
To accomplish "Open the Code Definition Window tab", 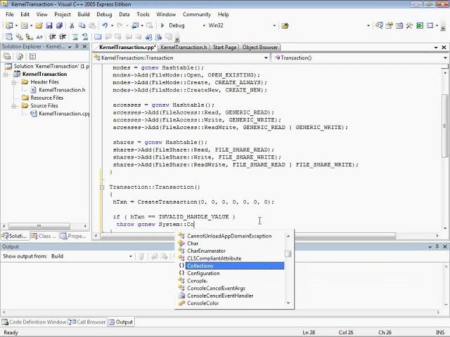I will 34,322.
